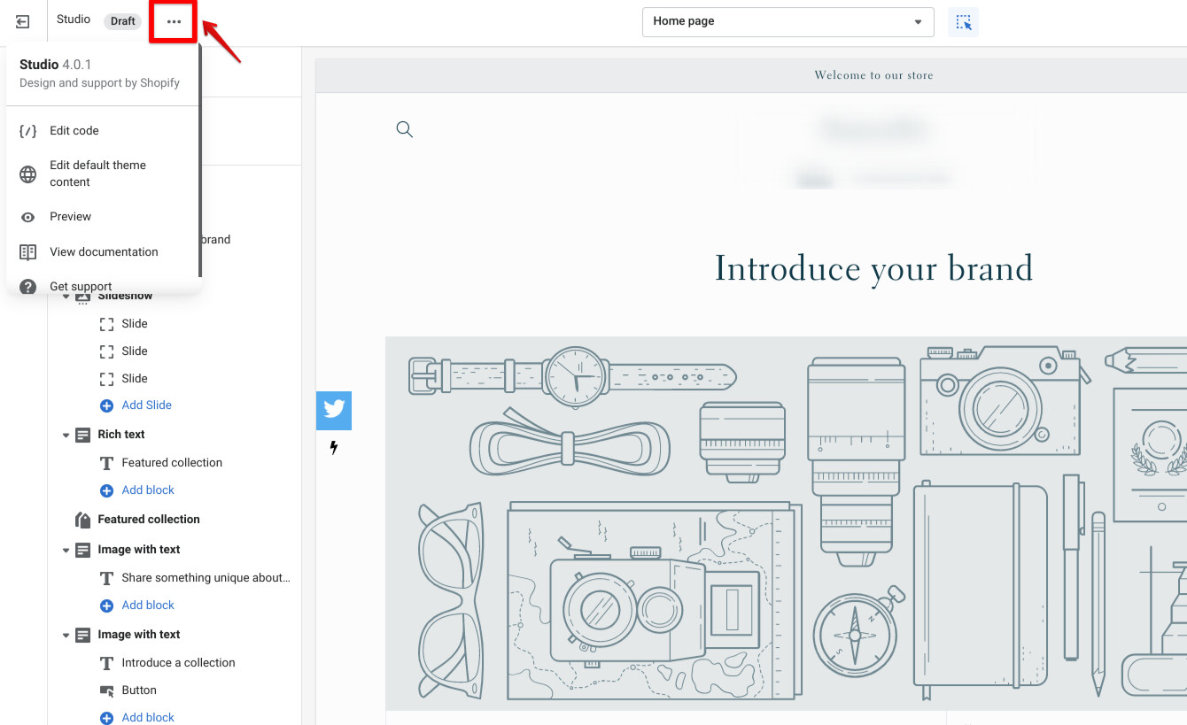Viewport: 1187px width, 725px height.
Task: Click the exit editor icon
Action: coord(23,21)
